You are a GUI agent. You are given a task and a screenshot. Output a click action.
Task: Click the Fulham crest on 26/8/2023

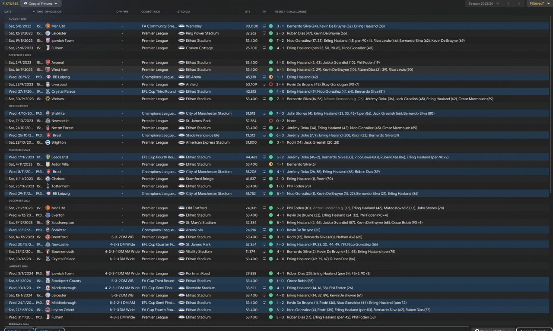(48, 48)
